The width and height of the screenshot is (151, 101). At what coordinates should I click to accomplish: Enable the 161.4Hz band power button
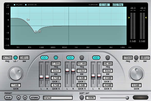click(x=82, y=58)
